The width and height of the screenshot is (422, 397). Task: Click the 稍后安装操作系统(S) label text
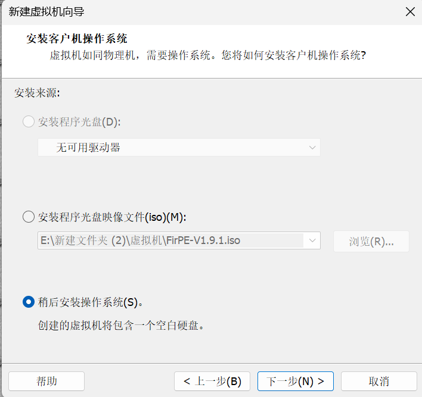(x=91, y=302)
